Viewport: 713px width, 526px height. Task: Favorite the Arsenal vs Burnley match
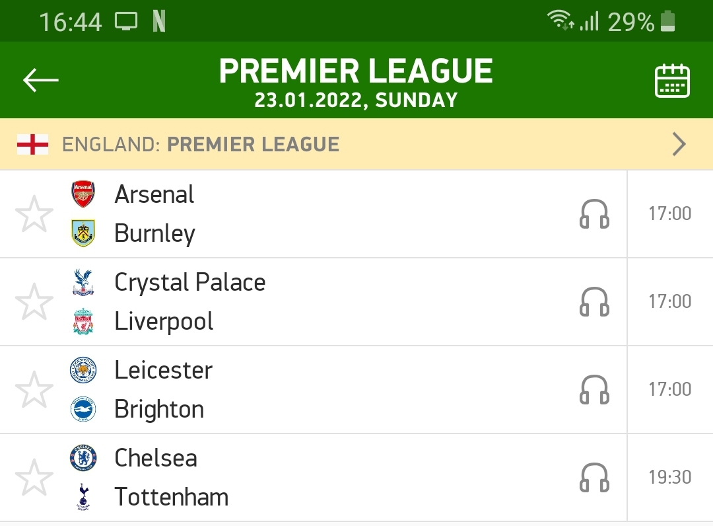coord(34,214)
